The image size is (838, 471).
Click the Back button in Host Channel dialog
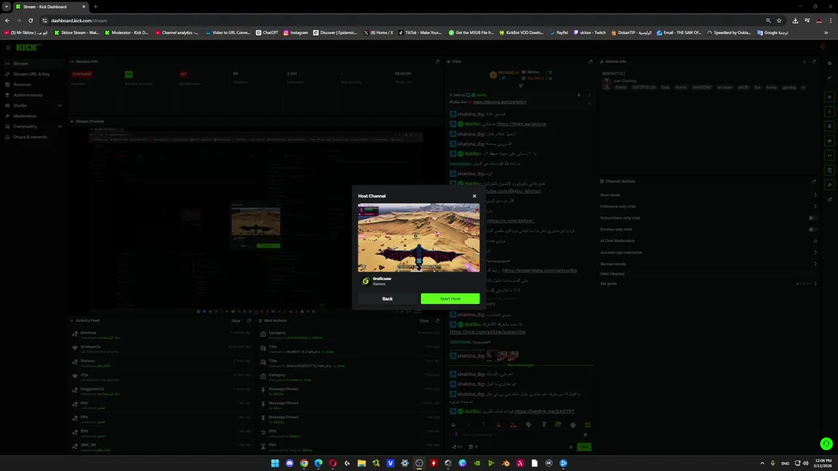point(388,298)
